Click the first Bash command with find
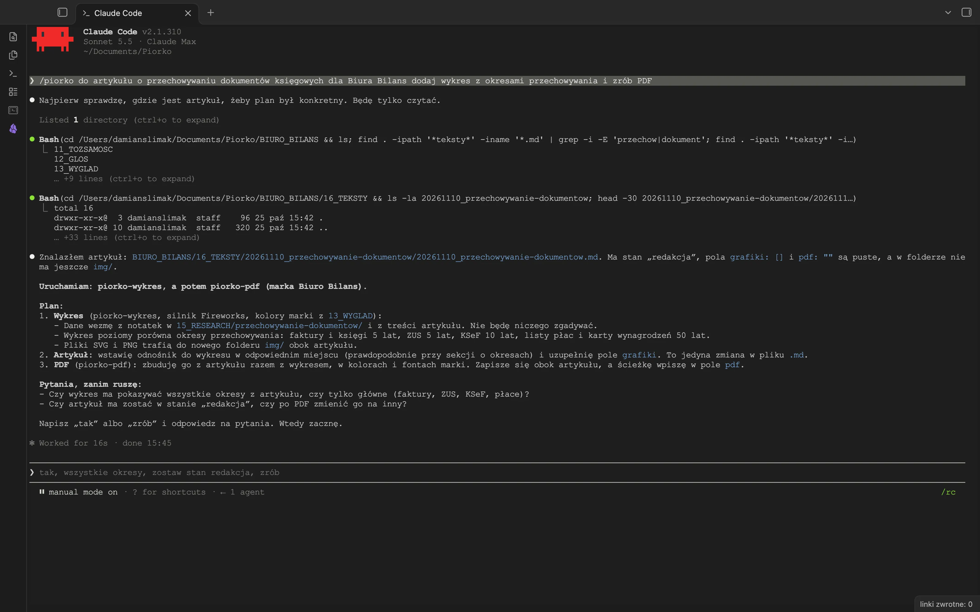The width and height of the screenshot is (980, 612). 447,139
